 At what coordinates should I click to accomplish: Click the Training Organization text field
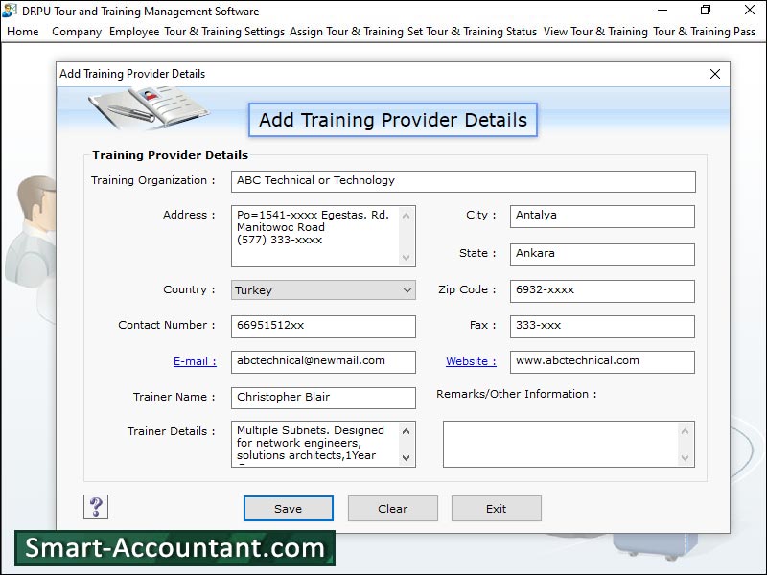point(463,181)
